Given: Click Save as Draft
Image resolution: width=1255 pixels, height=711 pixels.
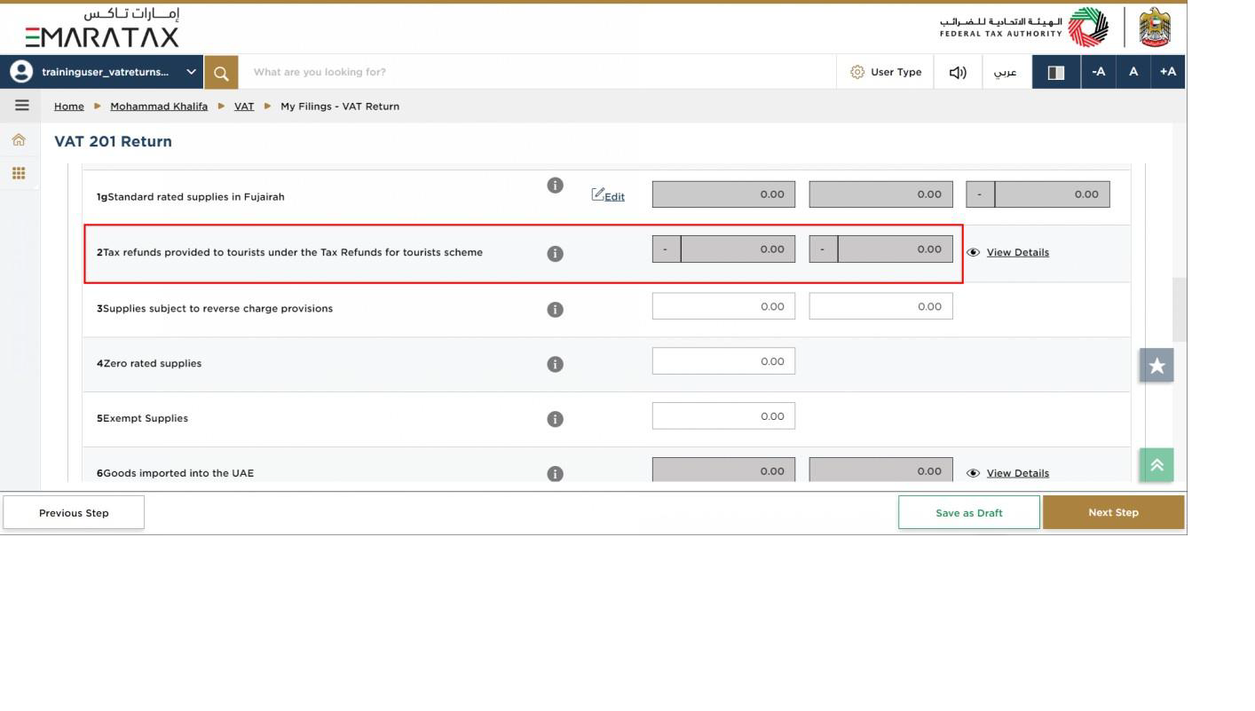Looking at the screenshot, I should tap(969, 513).
